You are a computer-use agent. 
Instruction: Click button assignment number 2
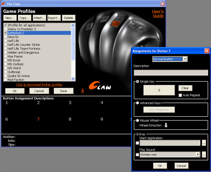(38, 103)
